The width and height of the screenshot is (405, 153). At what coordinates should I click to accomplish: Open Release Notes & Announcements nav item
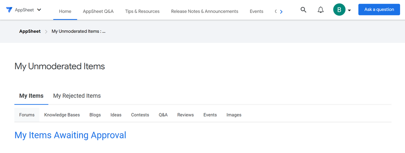tap(205, 11)
